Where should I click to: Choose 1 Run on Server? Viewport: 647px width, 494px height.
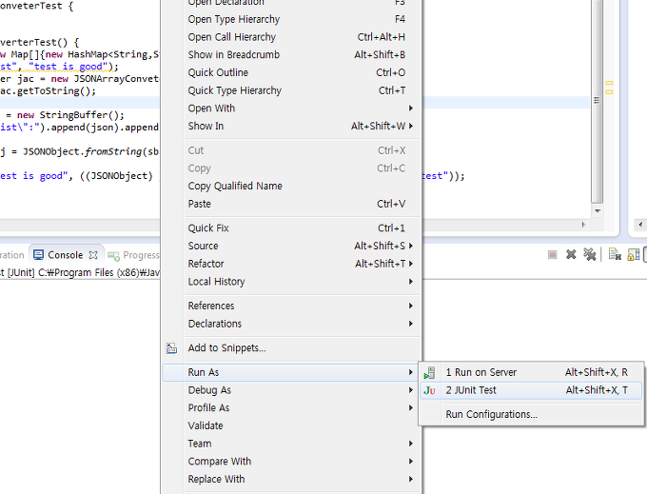[x=531, y=373]
